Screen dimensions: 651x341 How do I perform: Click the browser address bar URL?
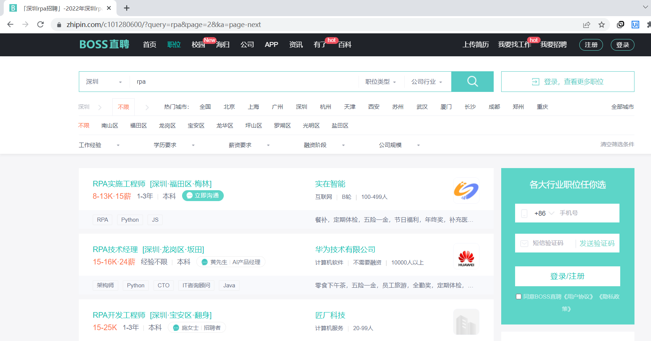click(164, 25)
